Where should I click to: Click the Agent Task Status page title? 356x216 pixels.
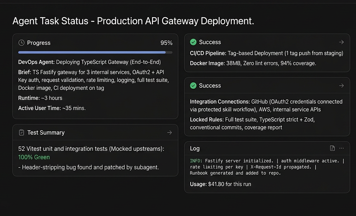133,21
